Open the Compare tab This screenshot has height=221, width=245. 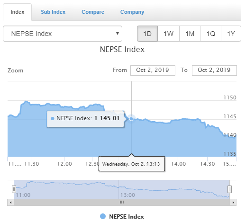(93, 12)
